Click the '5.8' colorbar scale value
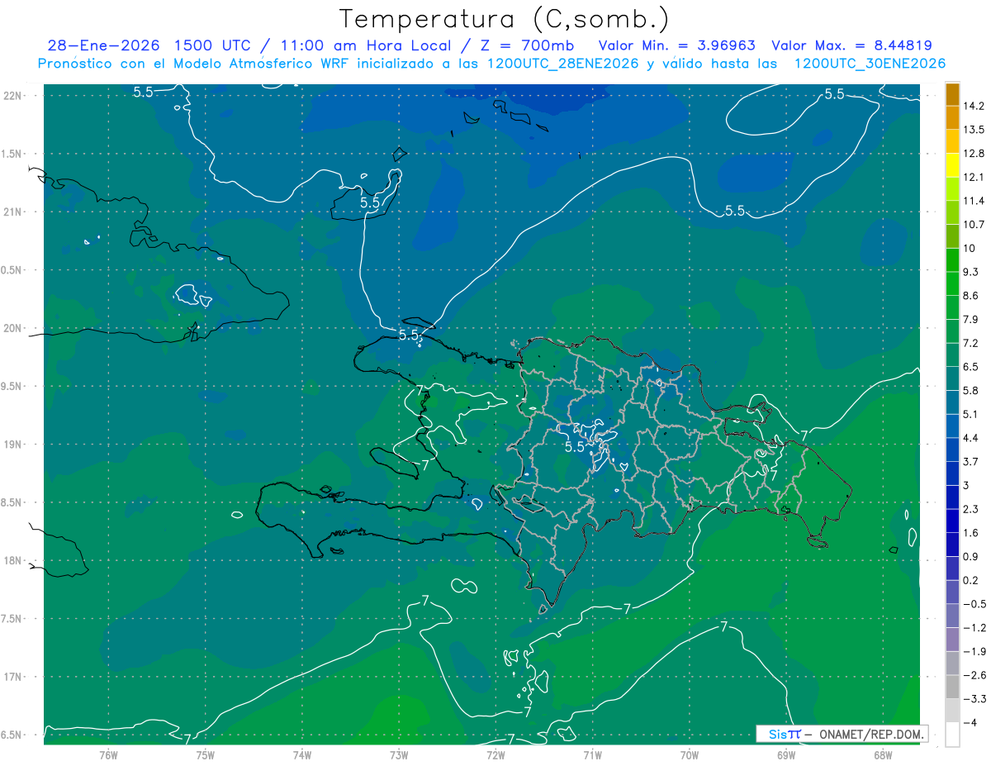The image size is (991, 766). (972, 390)
